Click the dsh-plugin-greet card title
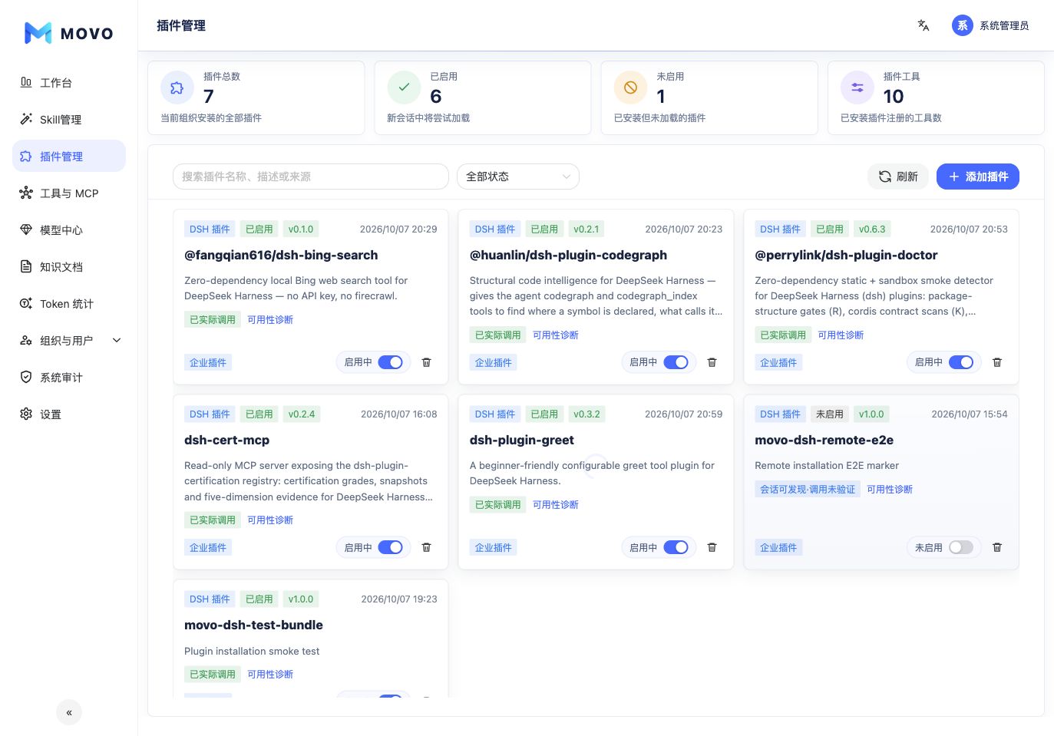The image size is (1054, 736). coord(522,441)
